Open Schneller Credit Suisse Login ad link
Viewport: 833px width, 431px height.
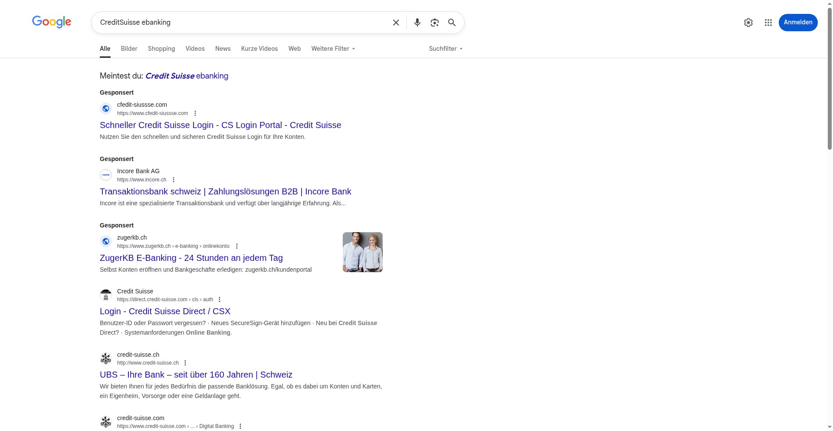[x=220, y=125]
